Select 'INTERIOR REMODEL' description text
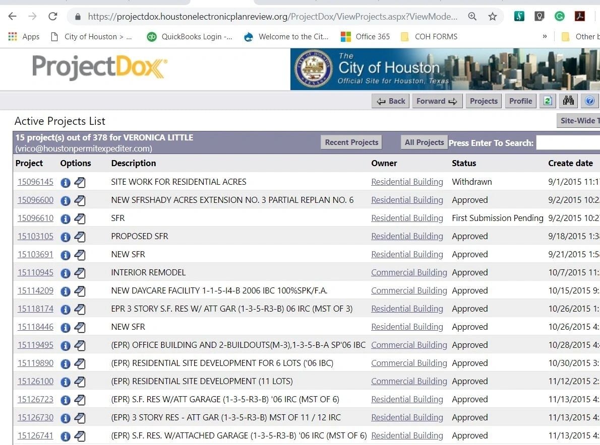 [x=148, y=273]
